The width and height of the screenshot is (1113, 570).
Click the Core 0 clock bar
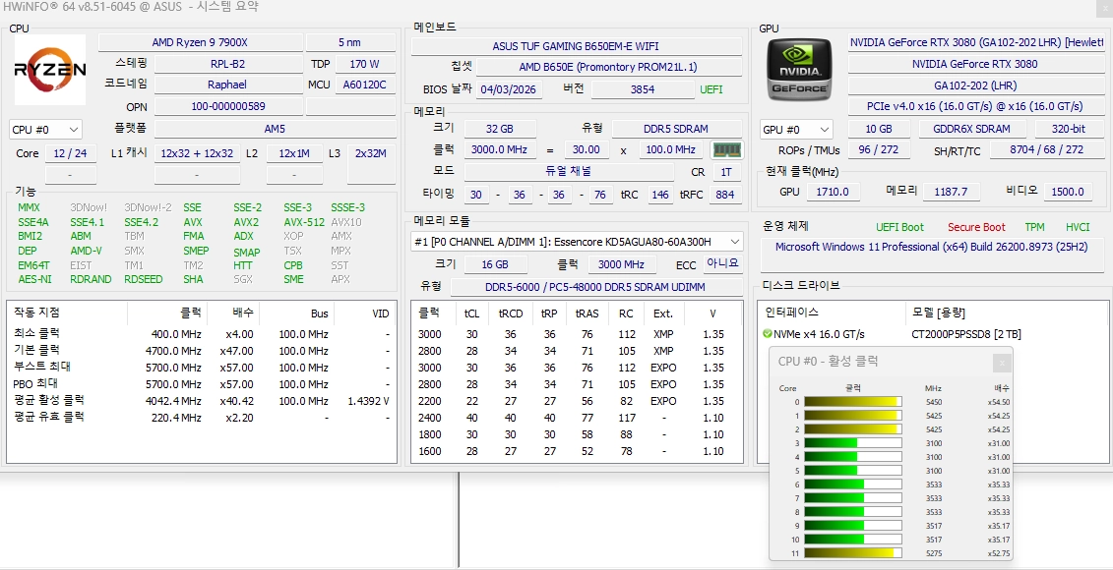click(x=853, y=402)
